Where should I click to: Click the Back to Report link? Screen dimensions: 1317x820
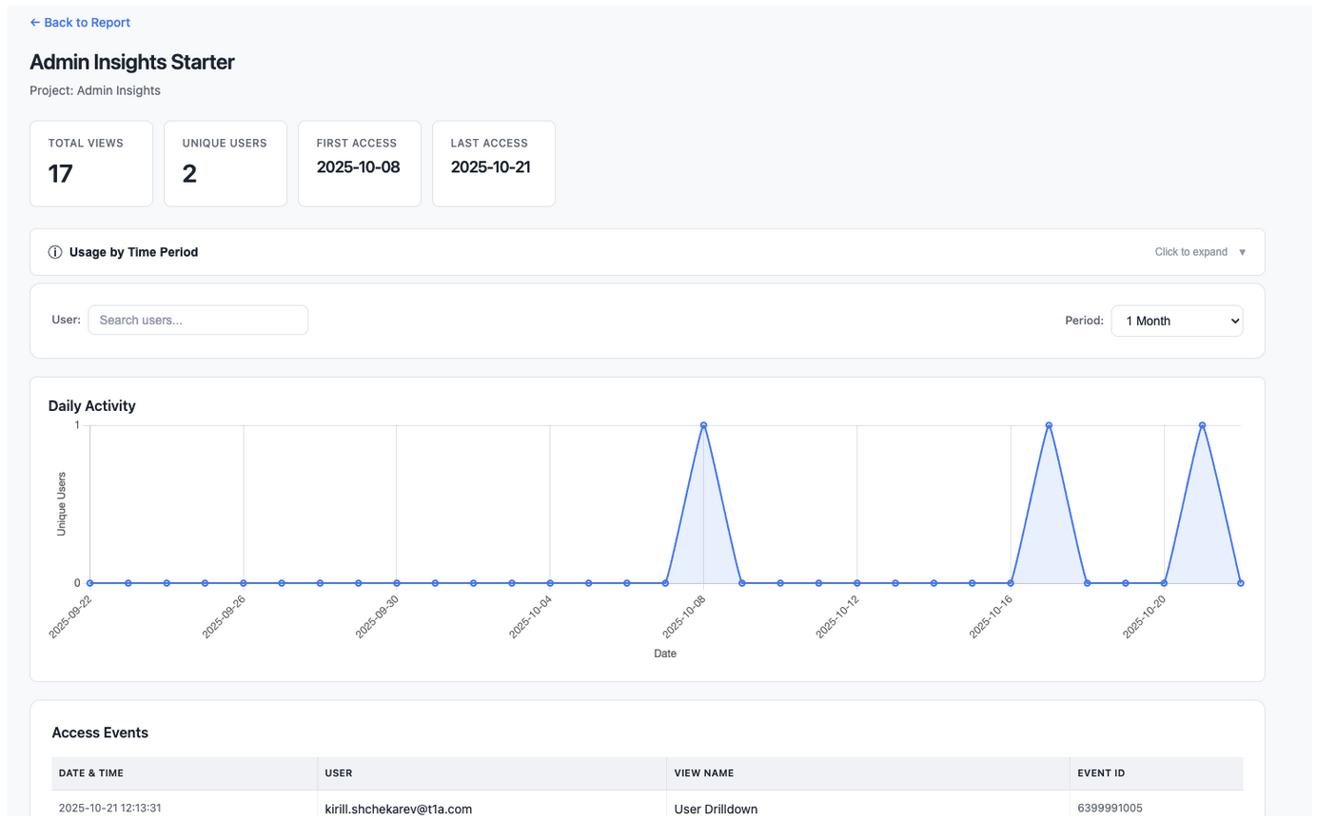point(80,22)
